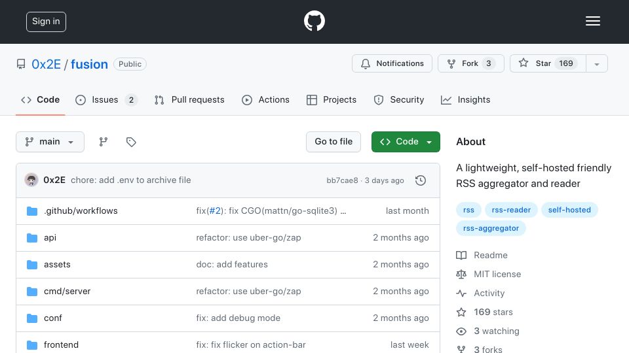Screen dimensions: 629x353
Task: Select the rss topic tag
Action: click(468, 210)
